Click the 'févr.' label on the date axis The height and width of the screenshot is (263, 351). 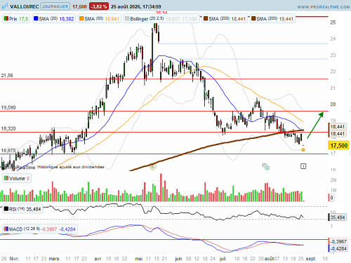click(x=14, y=259)
